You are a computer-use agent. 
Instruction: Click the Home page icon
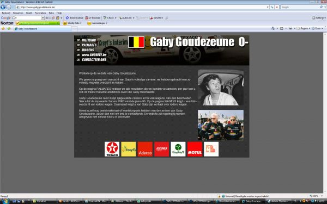click(x=273, y=28)
